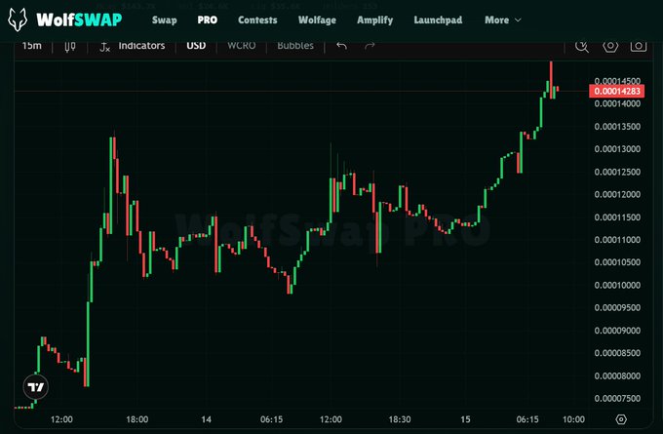Click the WolfSwap wolf logo icon
The width and height of the screenshot is (663, 434).
point(18,20)
